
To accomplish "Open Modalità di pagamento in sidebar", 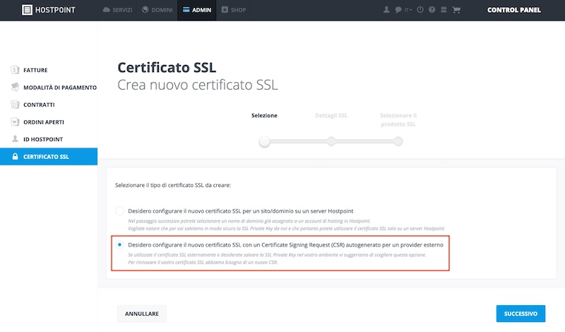I will (49, 87).
